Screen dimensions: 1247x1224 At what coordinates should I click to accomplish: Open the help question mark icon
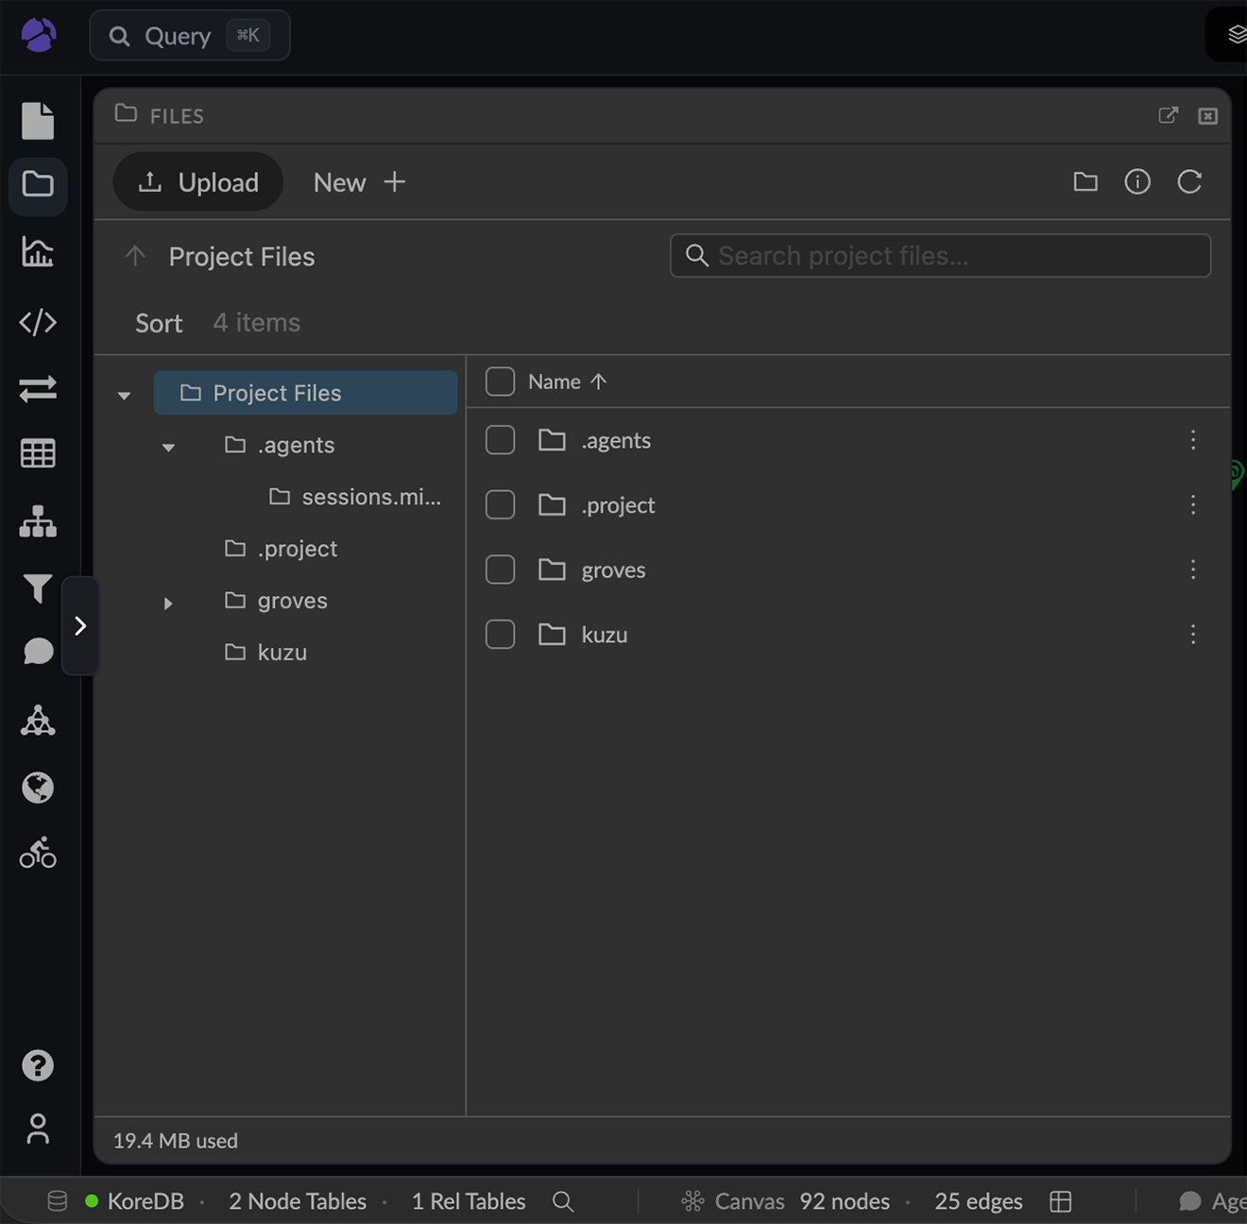38,1065
